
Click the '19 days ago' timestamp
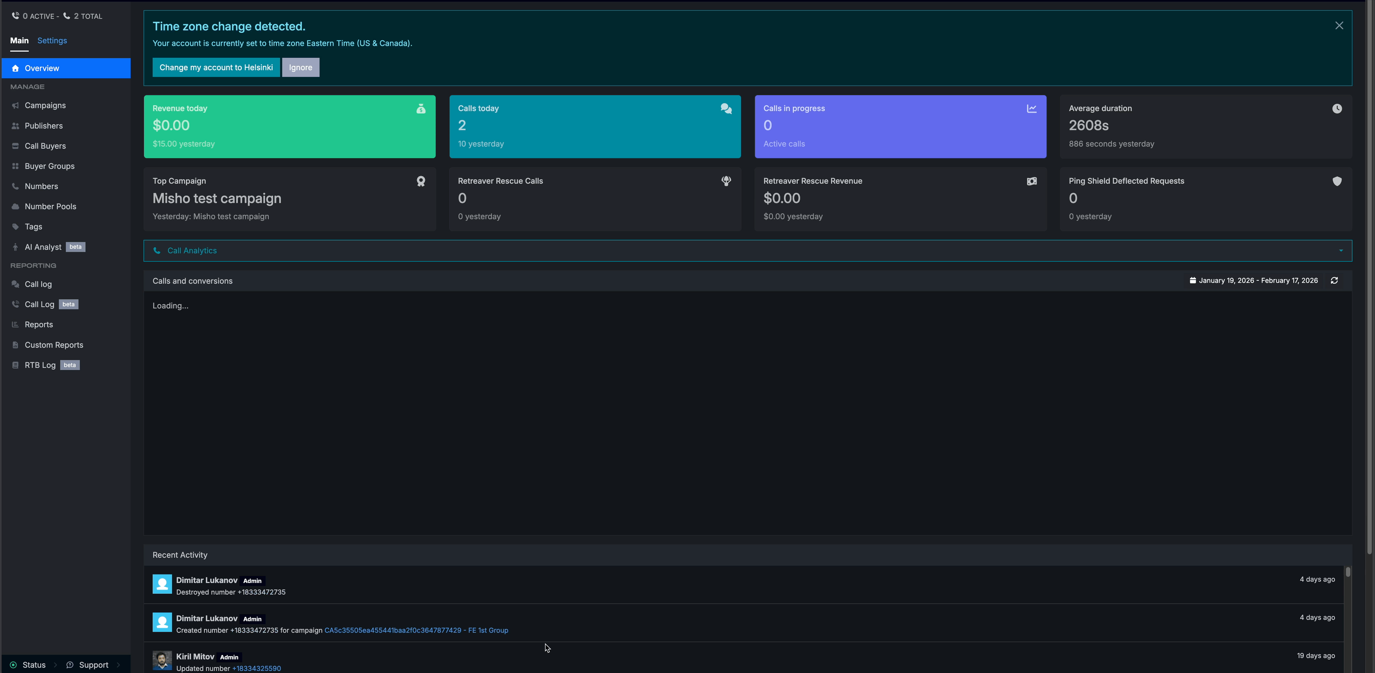(1316, 656)
